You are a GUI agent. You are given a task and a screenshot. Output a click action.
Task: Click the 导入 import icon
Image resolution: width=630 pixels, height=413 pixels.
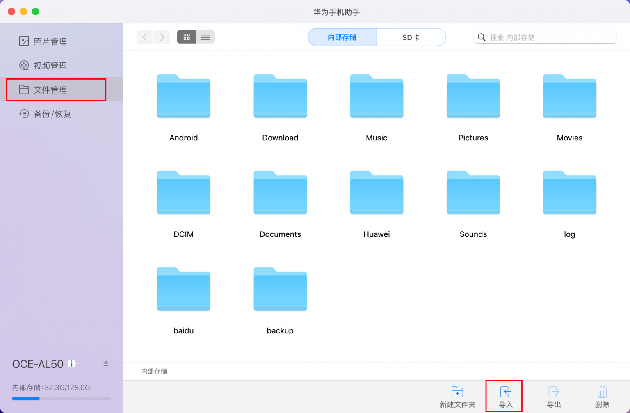point(504,396)
